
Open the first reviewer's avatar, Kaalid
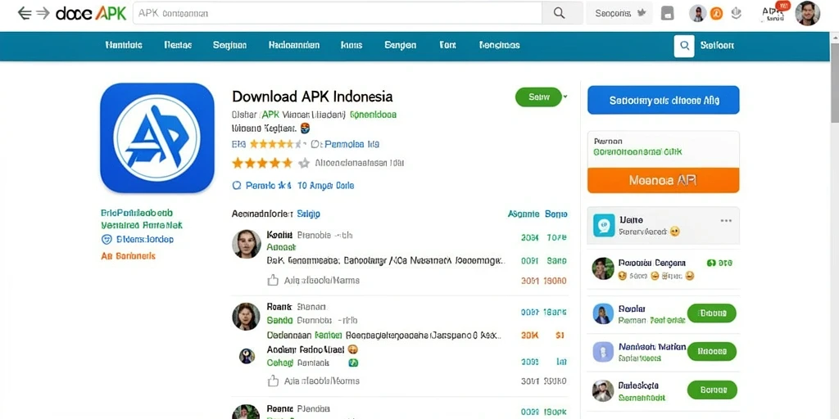pyautogui.click(x=246, y=244)
